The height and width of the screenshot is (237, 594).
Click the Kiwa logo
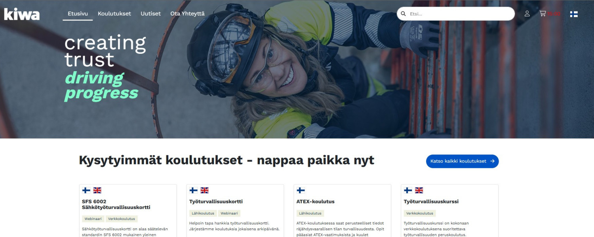(x=22, y=14)
